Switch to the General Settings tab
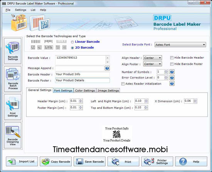The image size is (212, 172). click(x=40, y=90)
